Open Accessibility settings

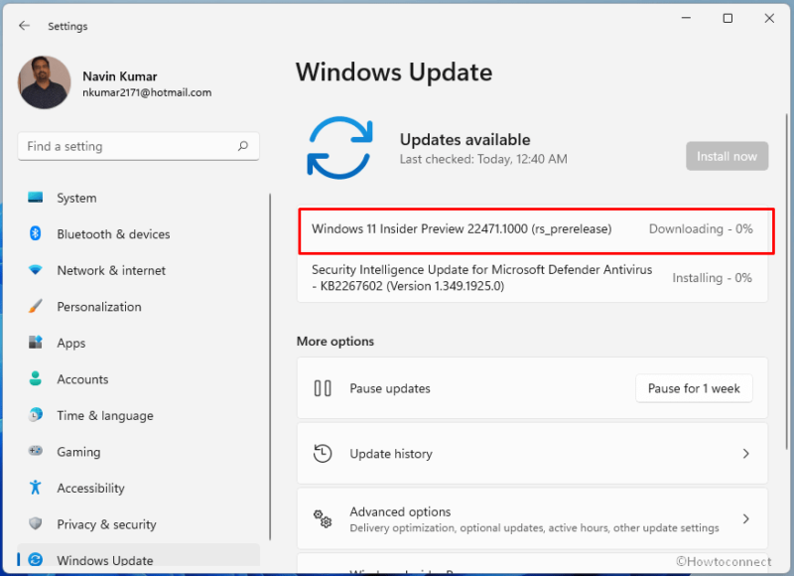pos(138,488)
